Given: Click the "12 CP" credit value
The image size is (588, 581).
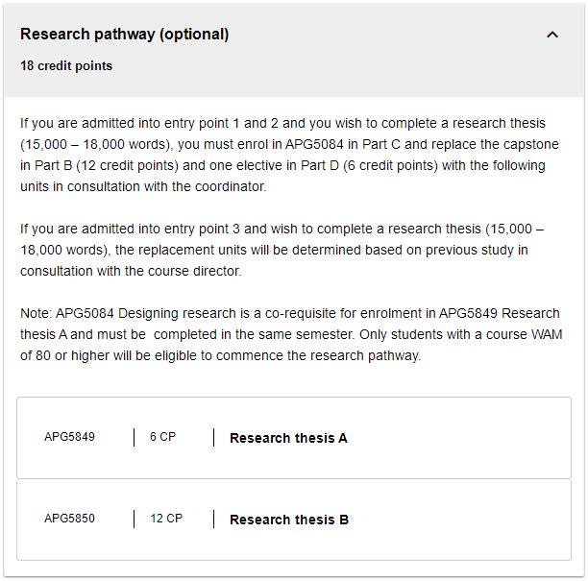Looking at the screenshot, I should tap(165, 519).
